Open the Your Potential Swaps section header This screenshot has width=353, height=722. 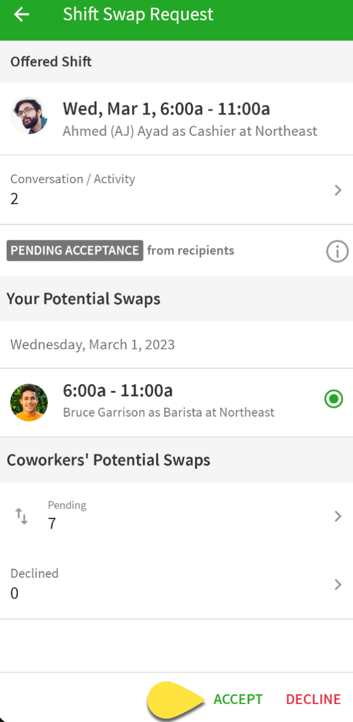click(83, 299)
